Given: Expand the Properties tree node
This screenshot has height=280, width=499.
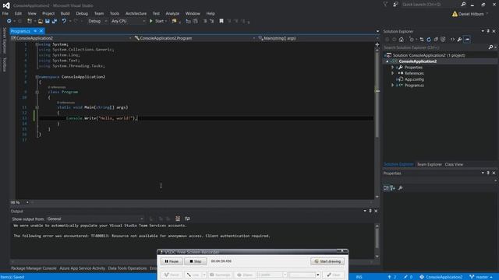Looking at the screenshot, I should 392,68.
